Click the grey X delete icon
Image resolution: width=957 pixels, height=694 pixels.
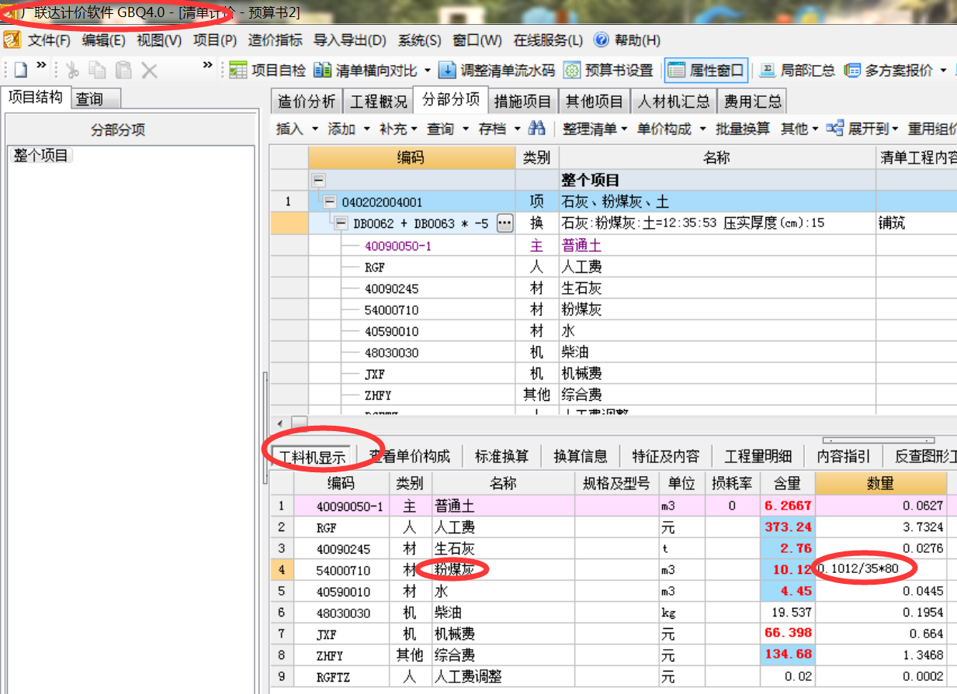(x=149, y=71)
